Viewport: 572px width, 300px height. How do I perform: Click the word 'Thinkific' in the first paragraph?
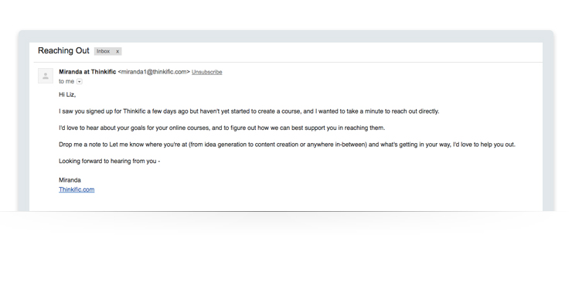click(x=134, y=111)
